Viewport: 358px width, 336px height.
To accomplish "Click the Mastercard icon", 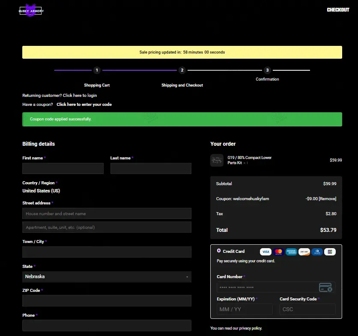I will pyautogui.click(x=278, y=252).
